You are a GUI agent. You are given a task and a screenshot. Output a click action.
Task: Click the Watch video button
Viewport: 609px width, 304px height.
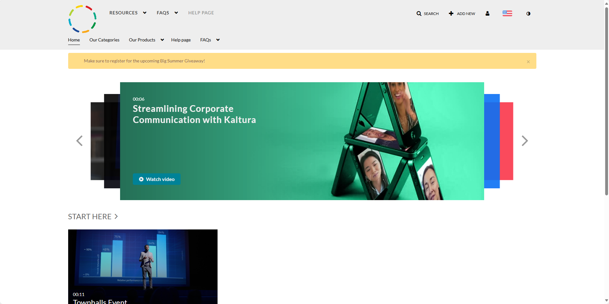(x=157, y=179)
